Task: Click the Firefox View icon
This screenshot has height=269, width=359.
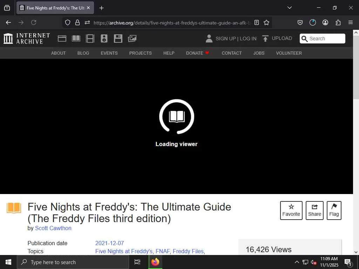Action: (7, 8)
